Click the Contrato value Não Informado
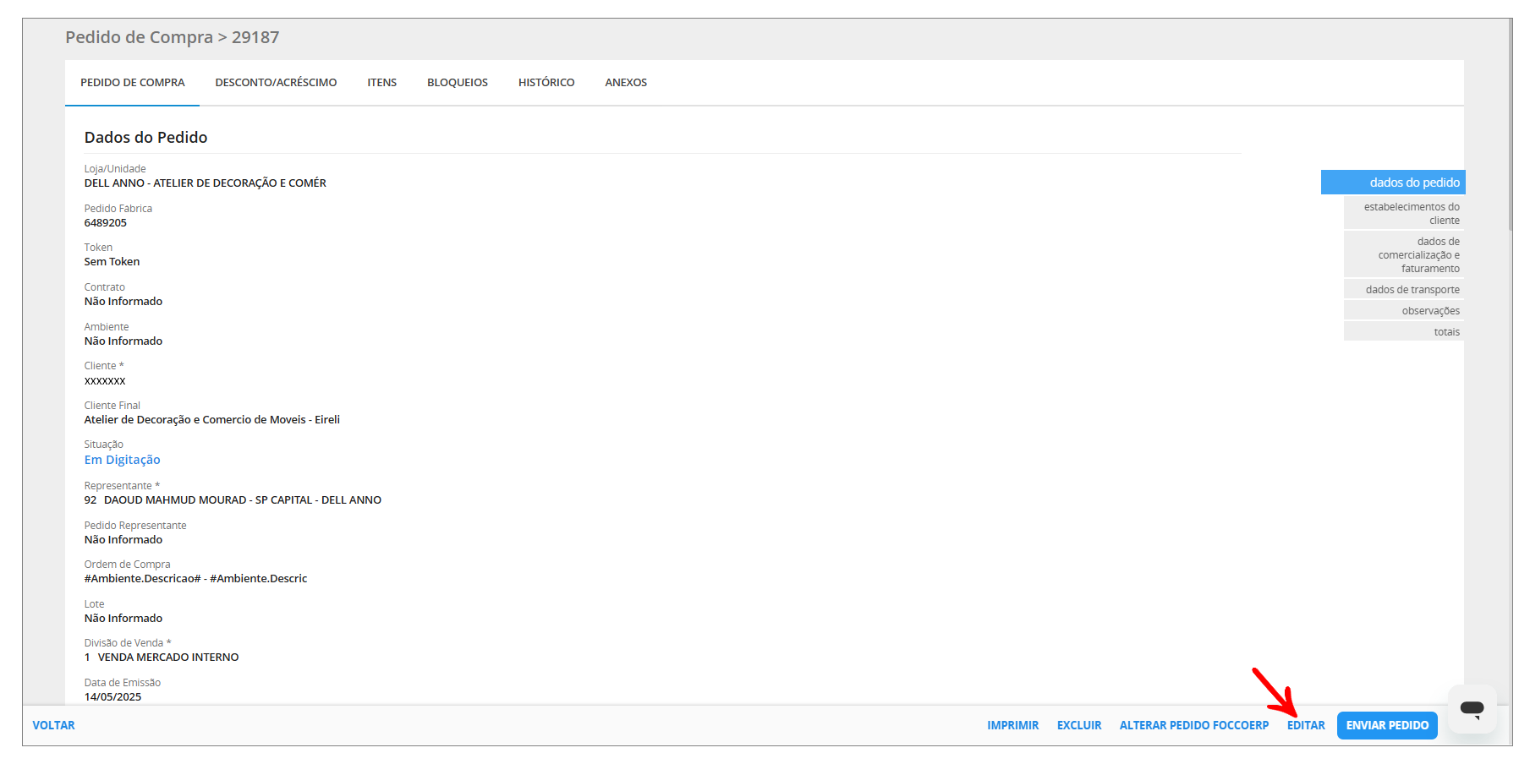Viewport: 1530px width, 764px height. (123, 302)
